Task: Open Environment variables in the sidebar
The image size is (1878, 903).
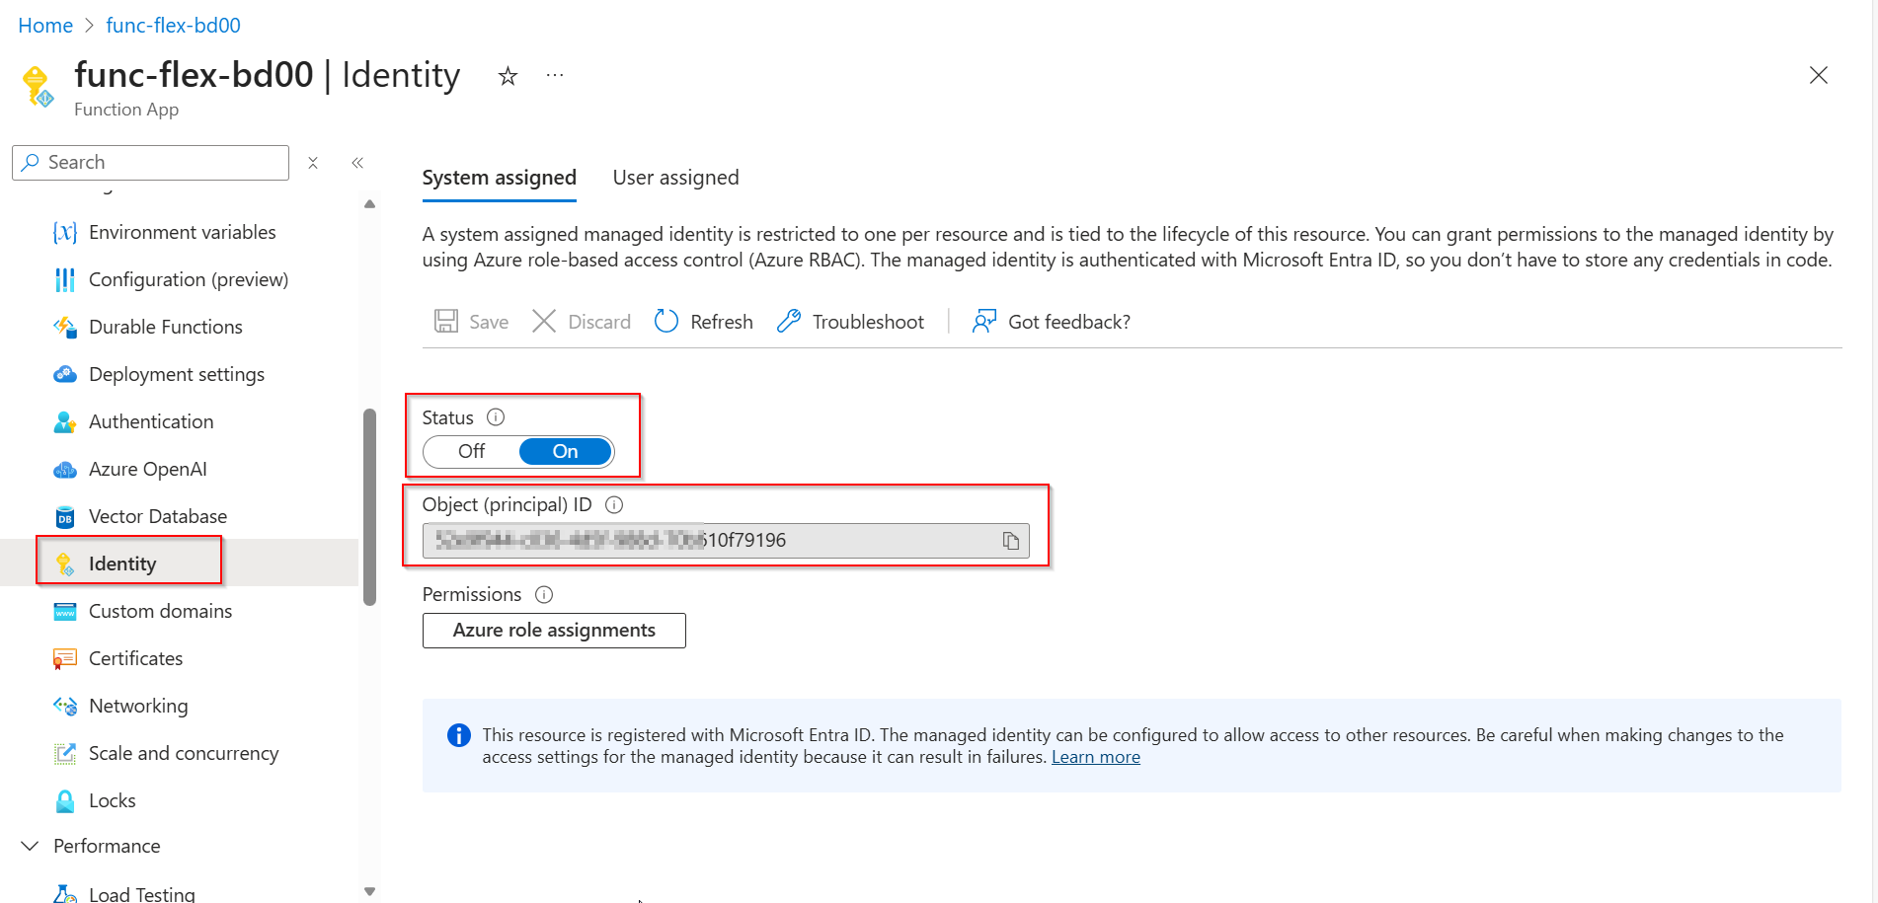Action: [x=183, y=232]
